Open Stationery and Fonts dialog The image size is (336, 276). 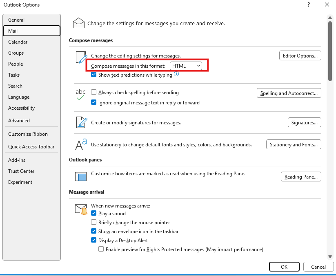pyautogui.click(x=294, y=144)
